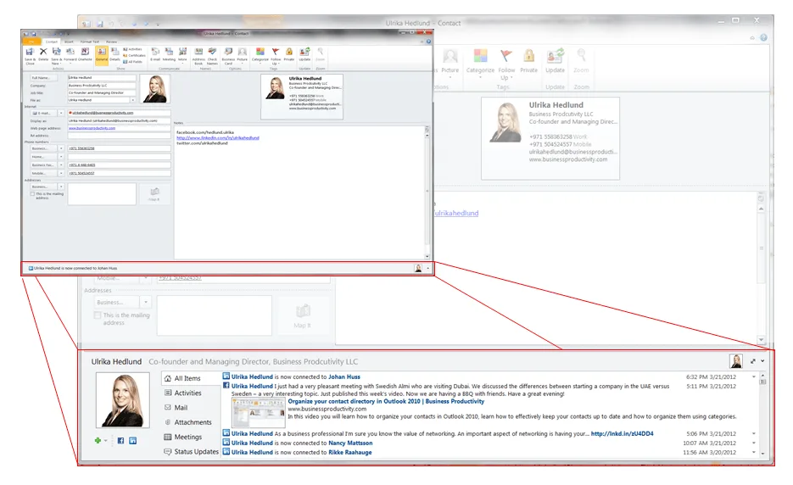Viewport: 793px width, 485px height.
Task: Open LinkedIn URL in front window notes
Action: [x=217, y=137]
